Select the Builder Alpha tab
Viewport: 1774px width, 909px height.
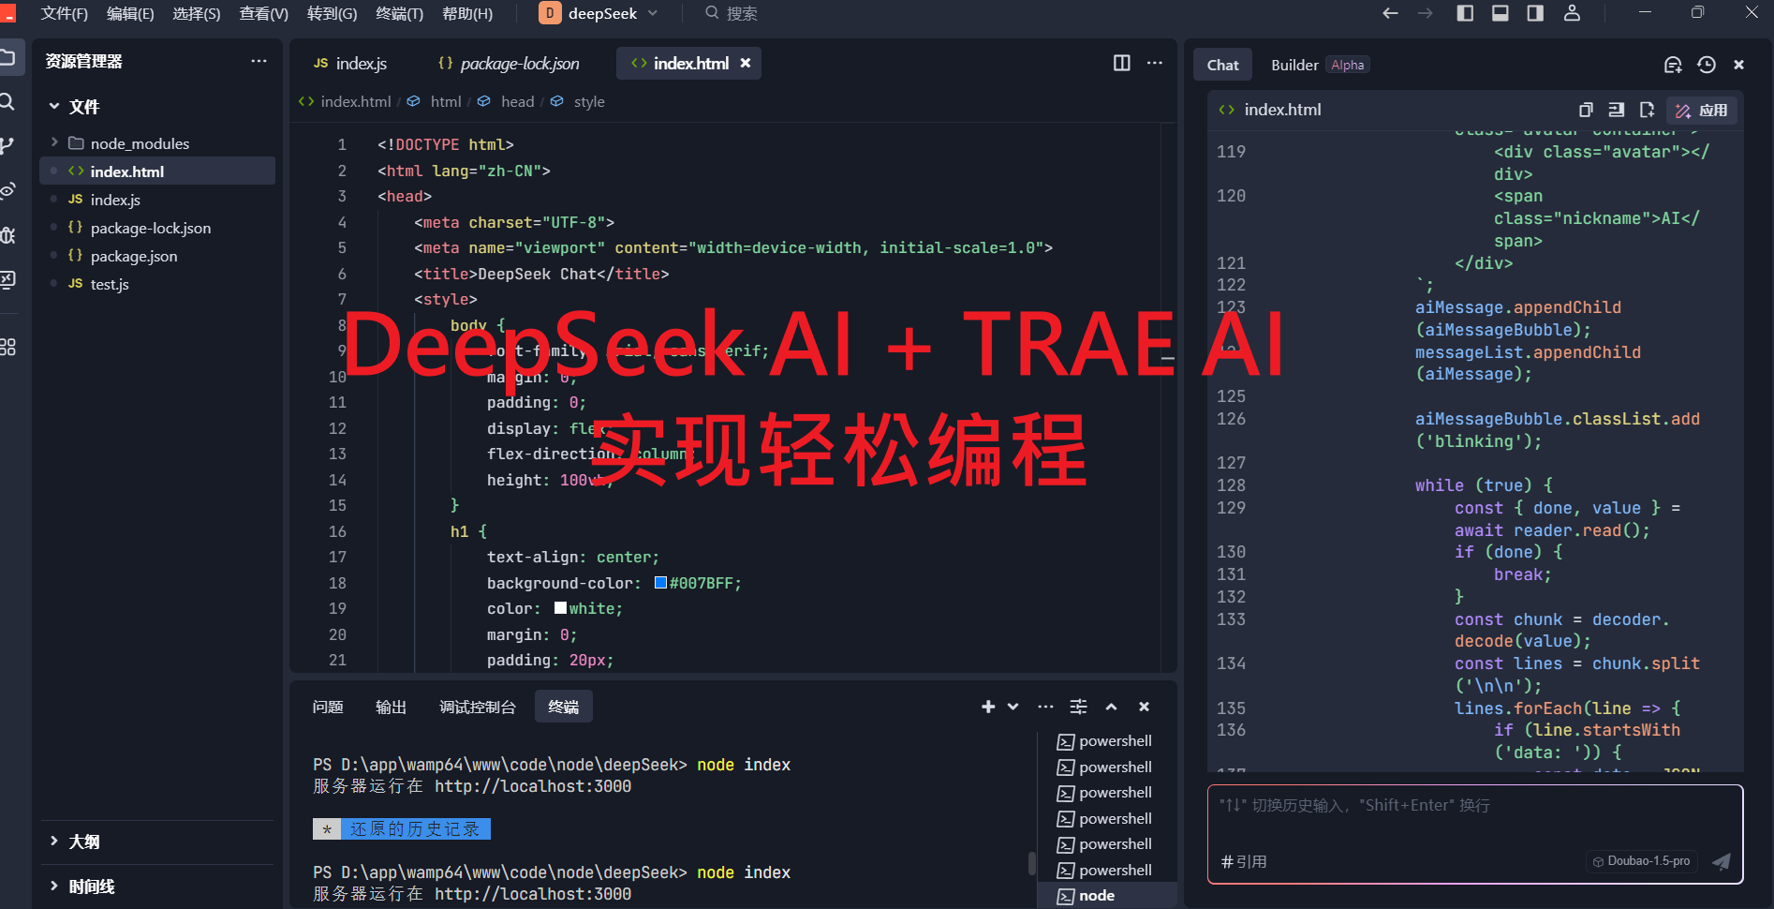click(1320, 65)
